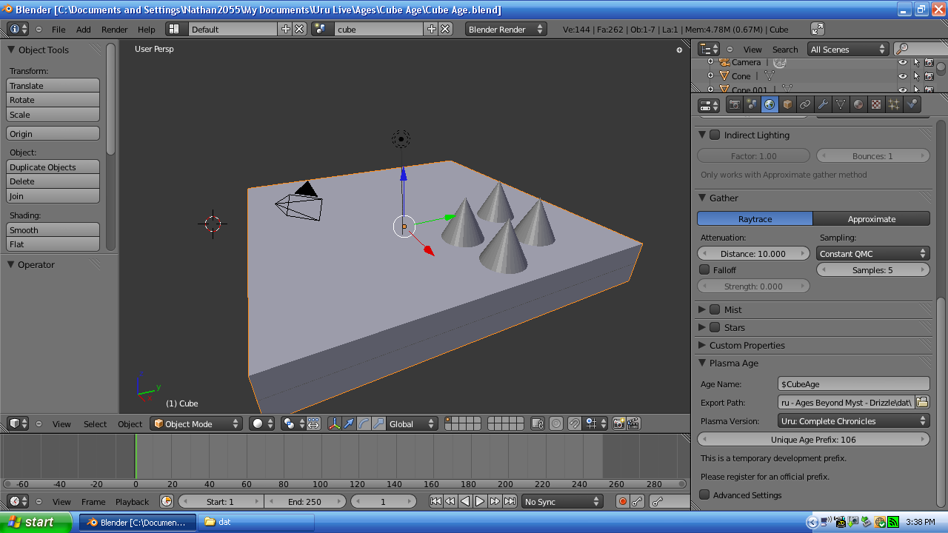Click the outliner search magnifier field

pyautogui.click(x=919, y=49)
